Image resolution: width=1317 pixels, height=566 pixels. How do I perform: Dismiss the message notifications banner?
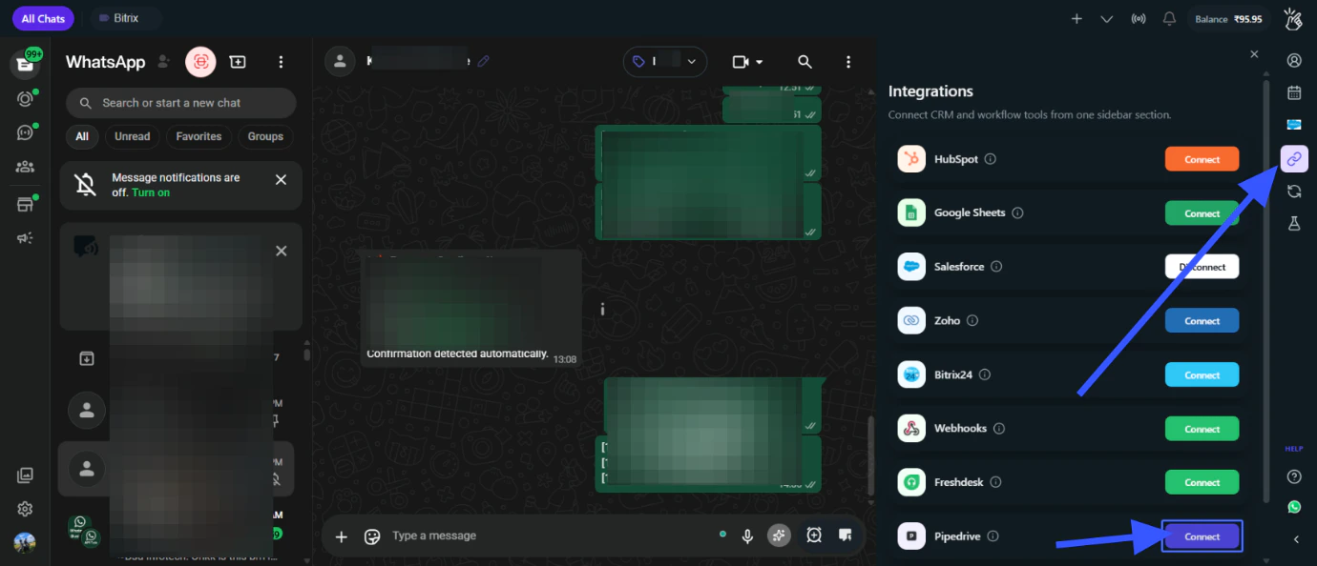pyautogui.click(x=281, y=179)
